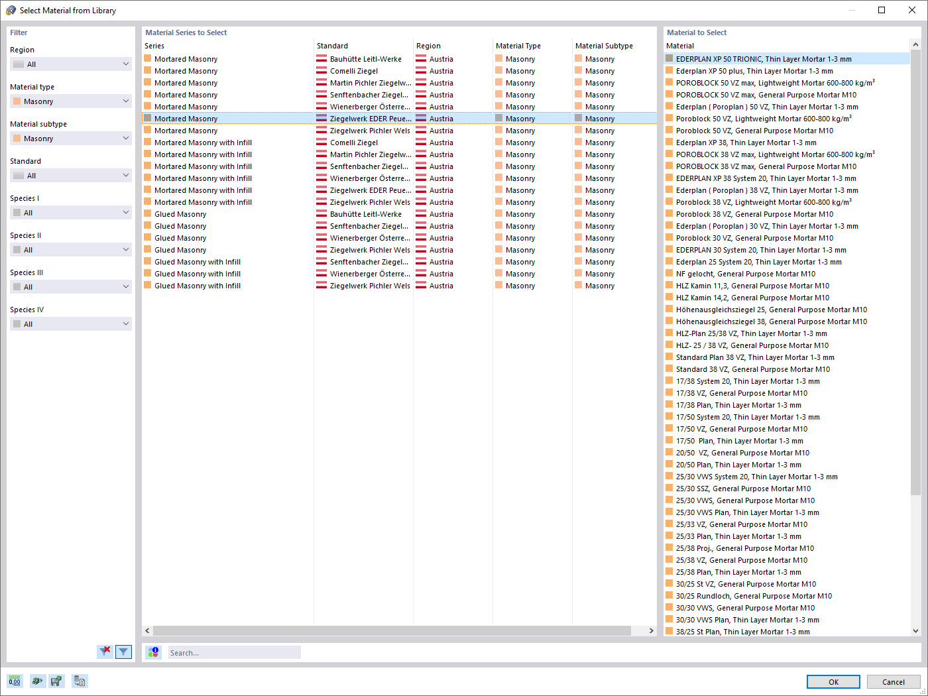Clear all active library filters
Viewport: 928px width, 696px height.
[105, 652]
